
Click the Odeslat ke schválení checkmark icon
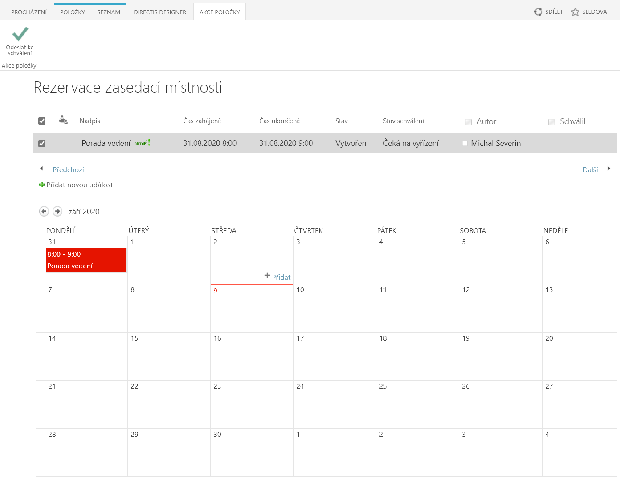point(20,34)
